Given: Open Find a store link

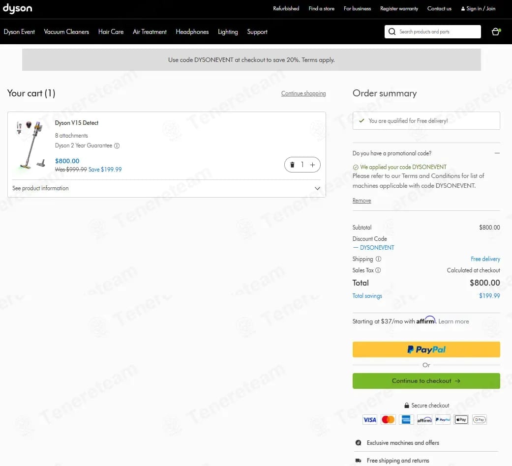Looking at the screenshot, I should coord(321,8).
